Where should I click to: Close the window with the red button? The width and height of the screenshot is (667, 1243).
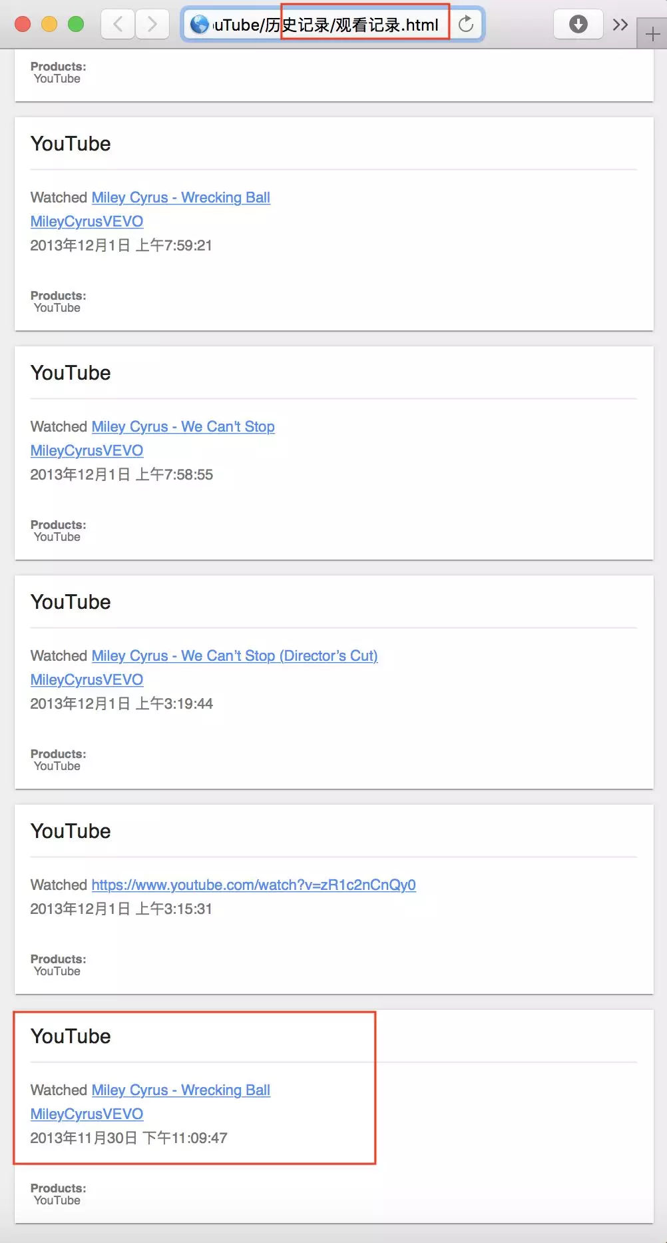[x=23, y=25]
